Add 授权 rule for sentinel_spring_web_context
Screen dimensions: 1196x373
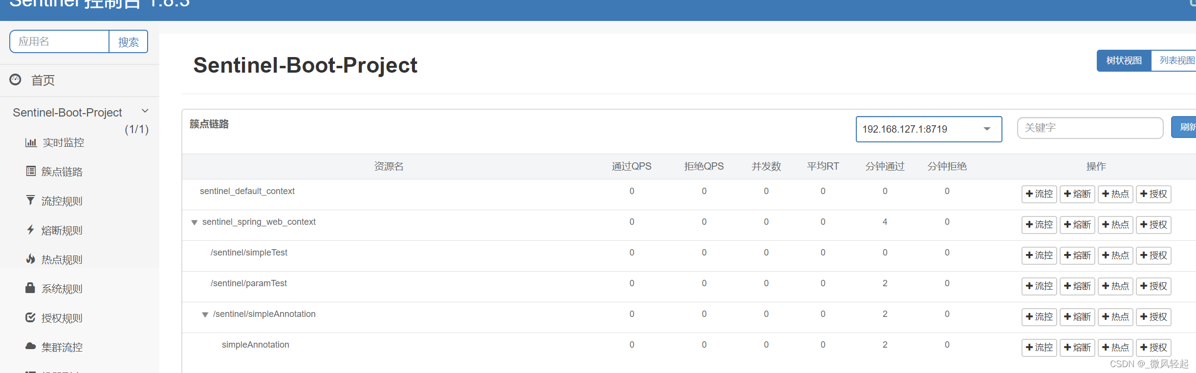click(1153, 225)
